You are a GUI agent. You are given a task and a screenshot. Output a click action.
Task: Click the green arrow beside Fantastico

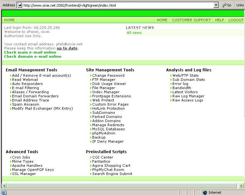pyautogui.click(x=91, y=162)
